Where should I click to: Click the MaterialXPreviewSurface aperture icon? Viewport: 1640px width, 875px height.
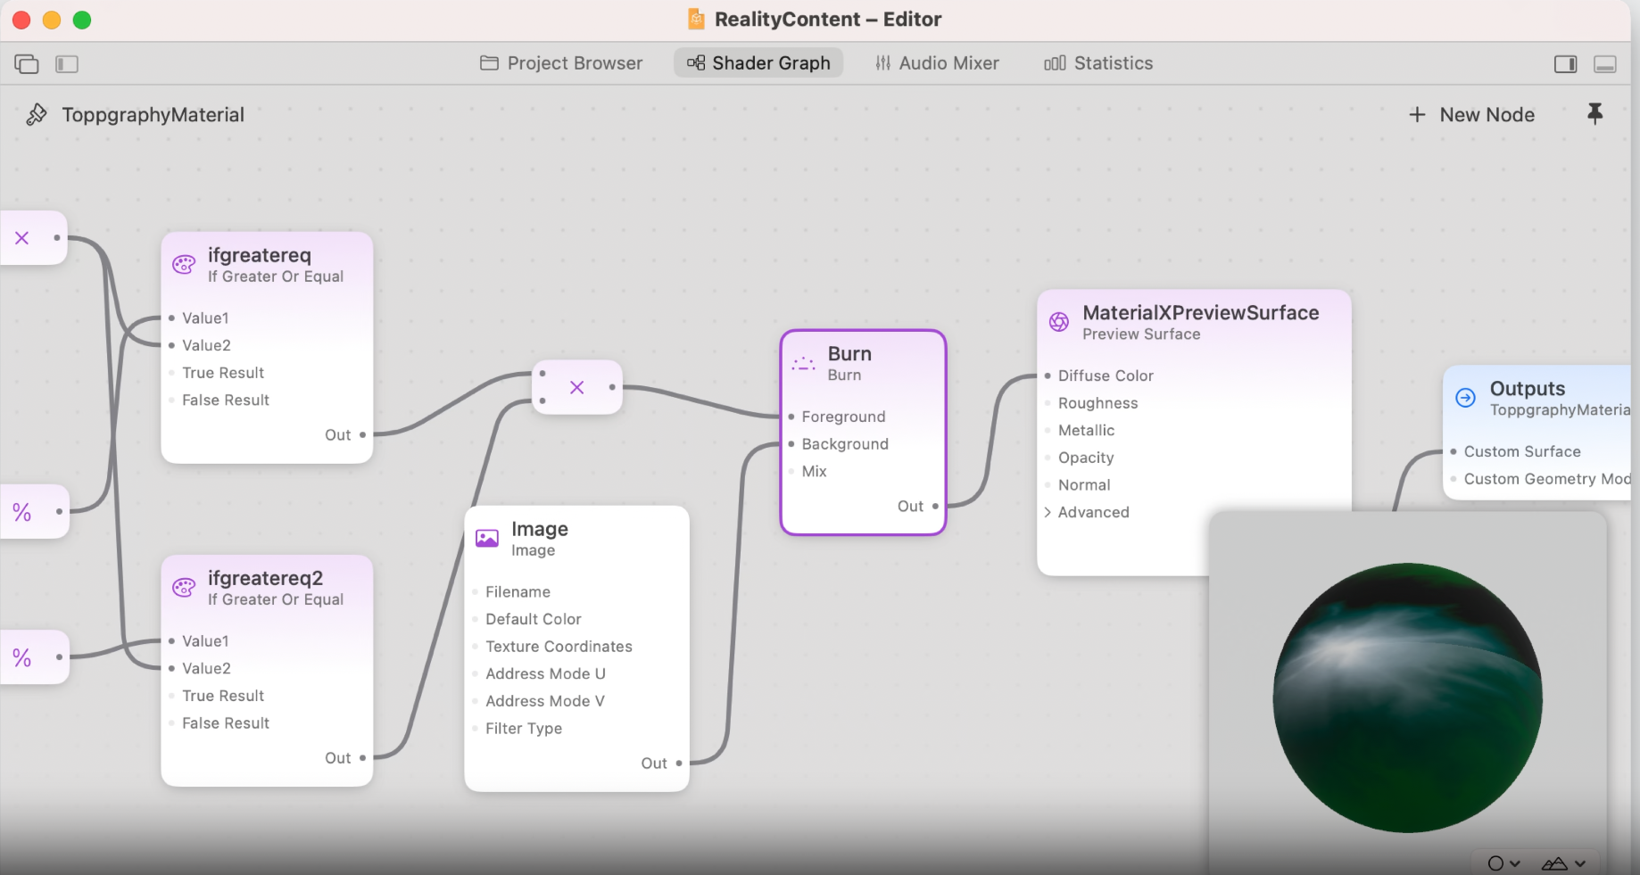pyautogui.click(x=1059, y=322)
